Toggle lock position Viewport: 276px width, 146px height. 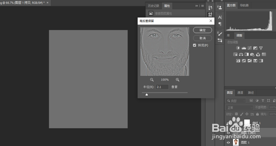[247, 114]
